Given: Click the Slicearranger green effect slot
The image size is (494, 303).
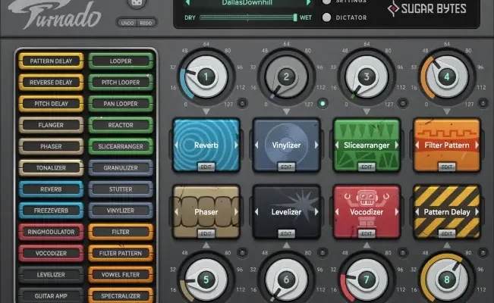Looking at the screenshot, I should [x=367, y=142].
